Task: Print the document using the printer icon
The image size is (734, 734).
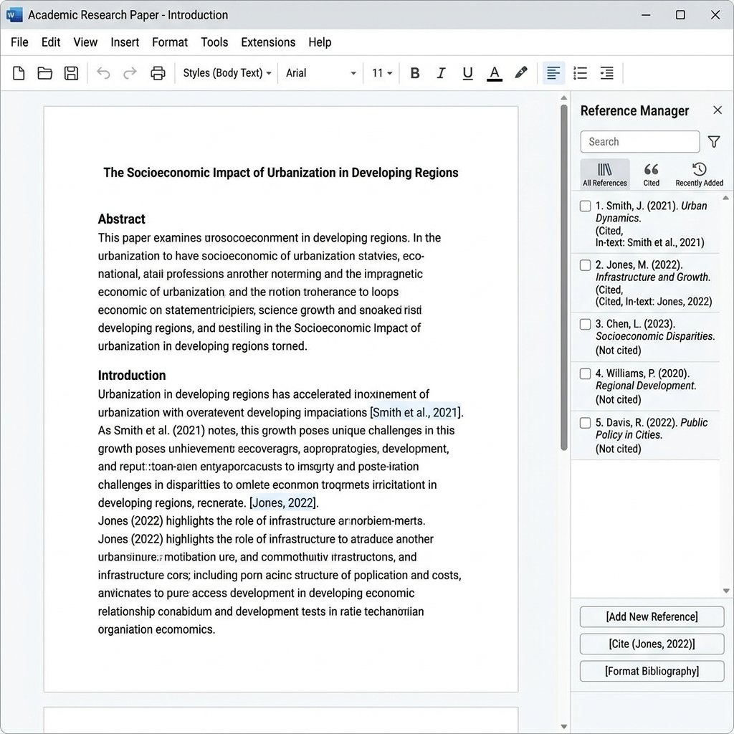Action: [158, 73]
